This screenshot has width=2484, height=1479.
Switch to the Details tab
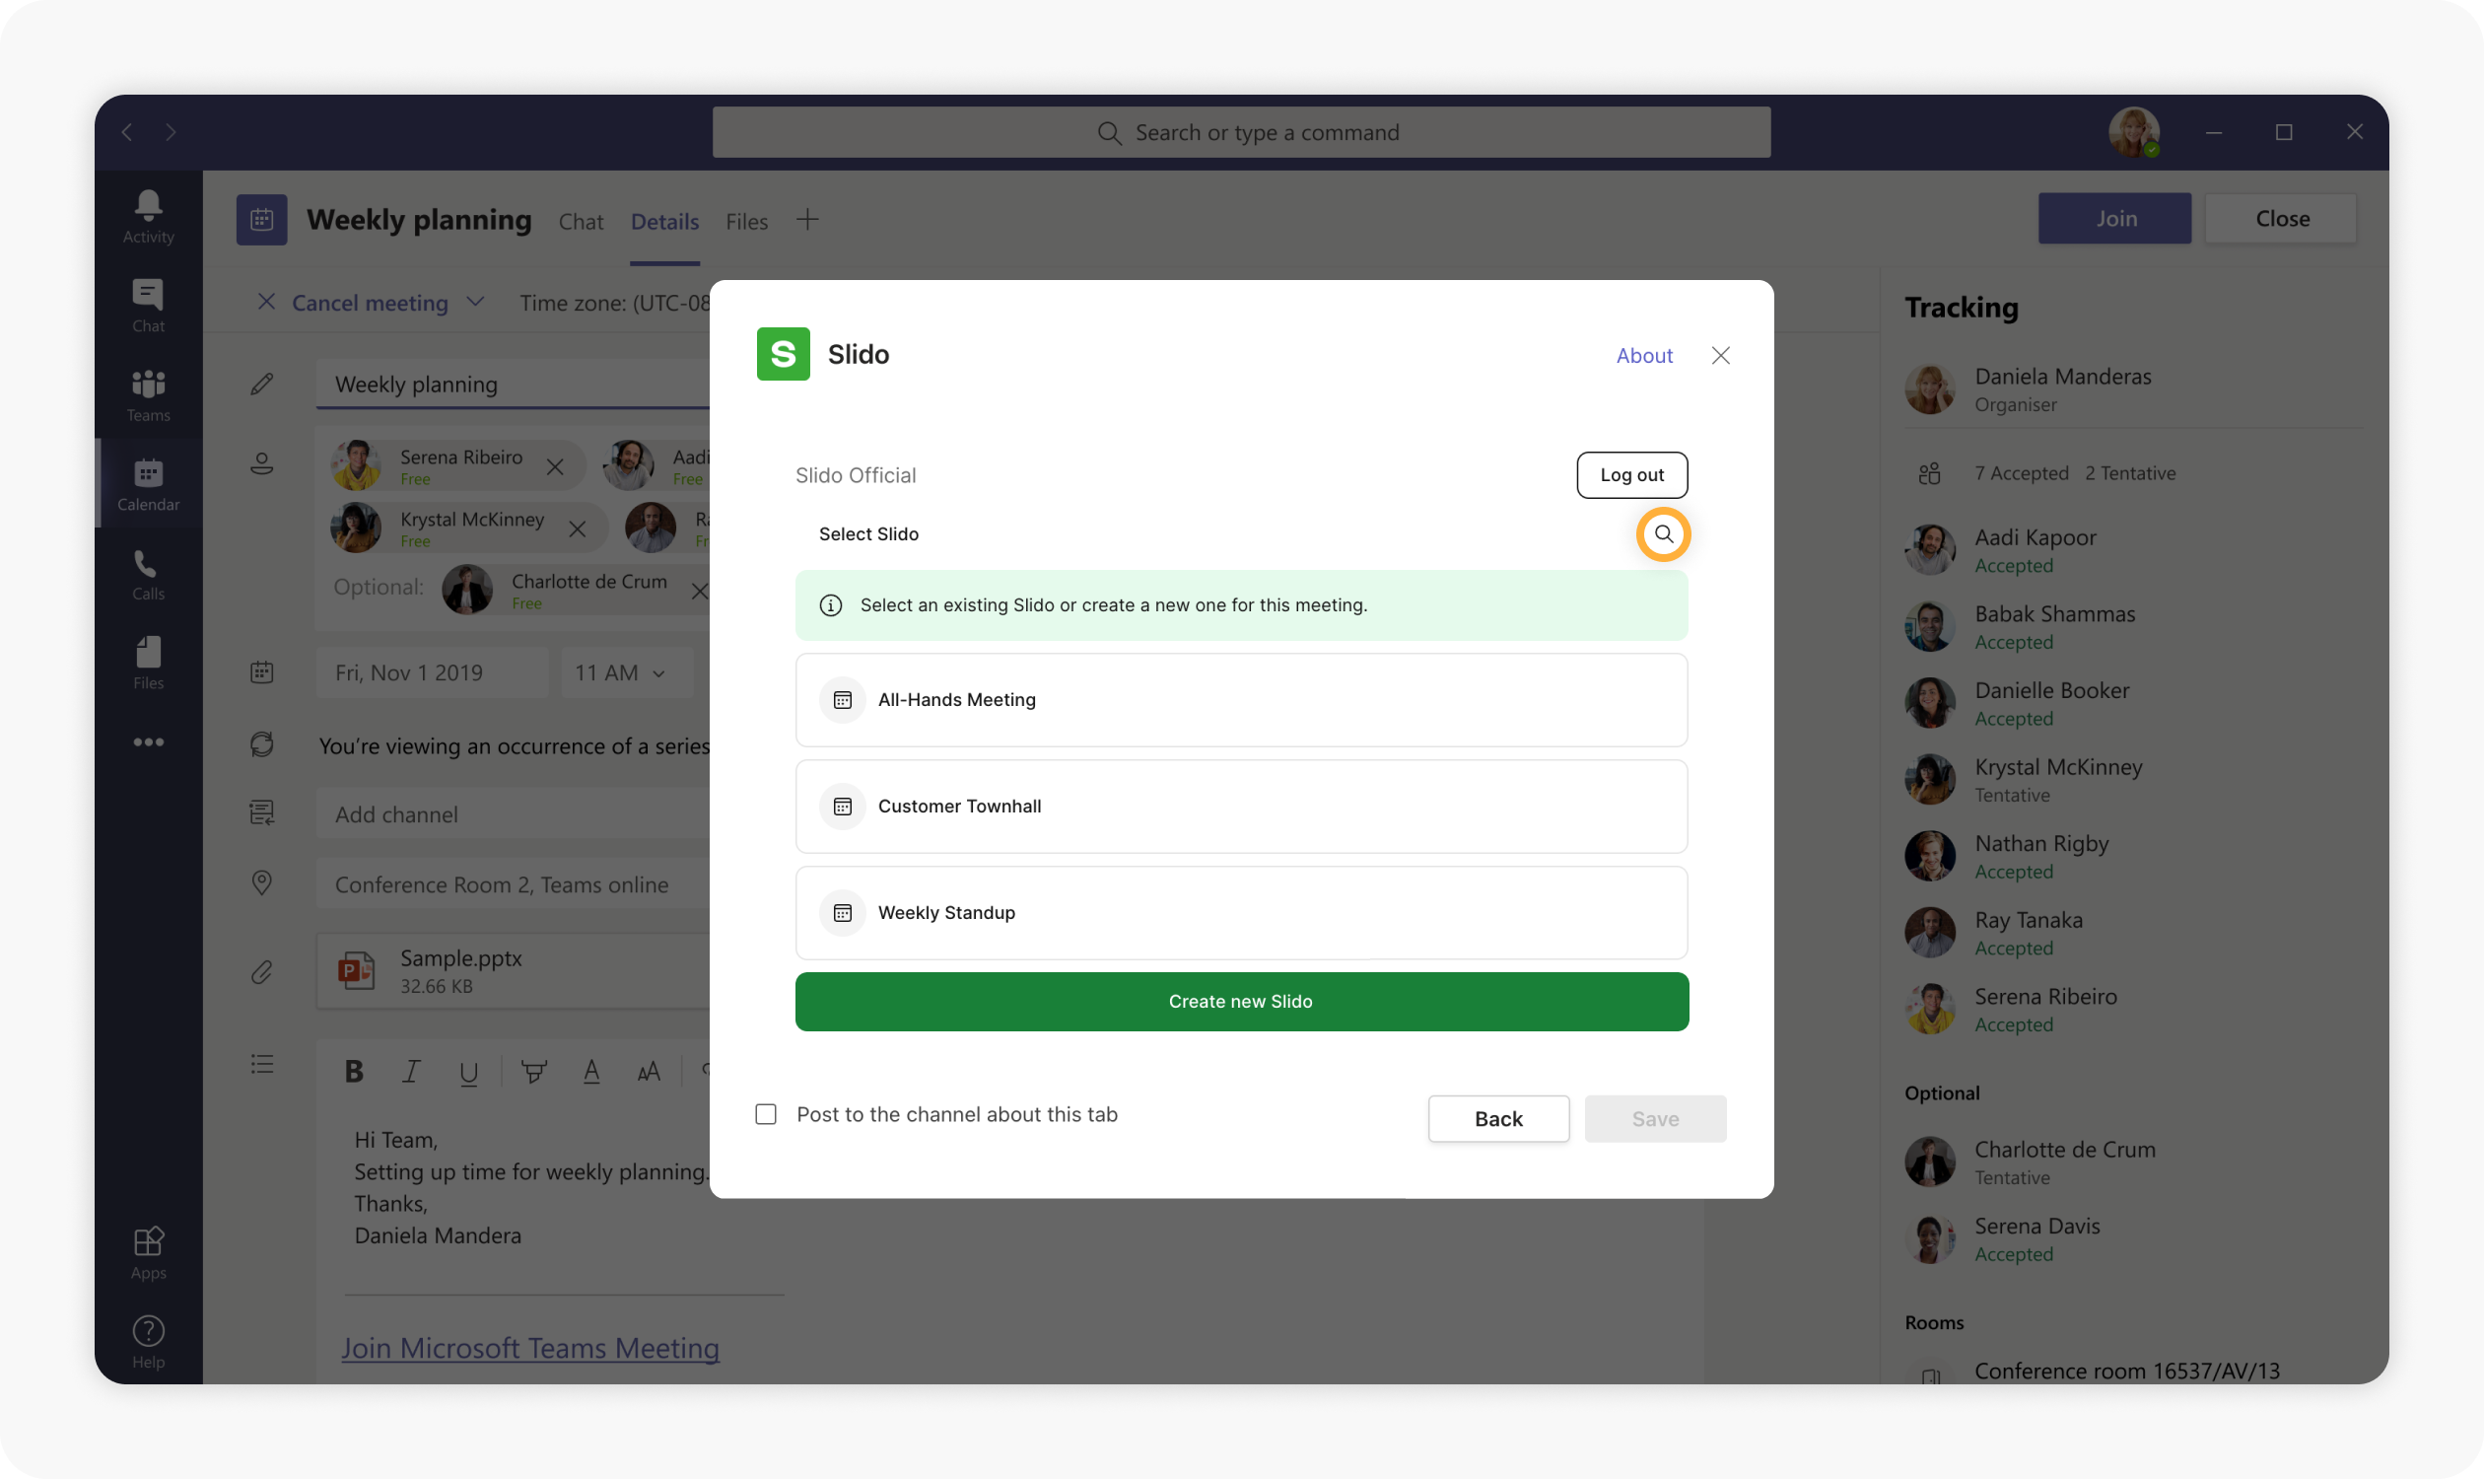pyautogui.click(x=664, y=221)
